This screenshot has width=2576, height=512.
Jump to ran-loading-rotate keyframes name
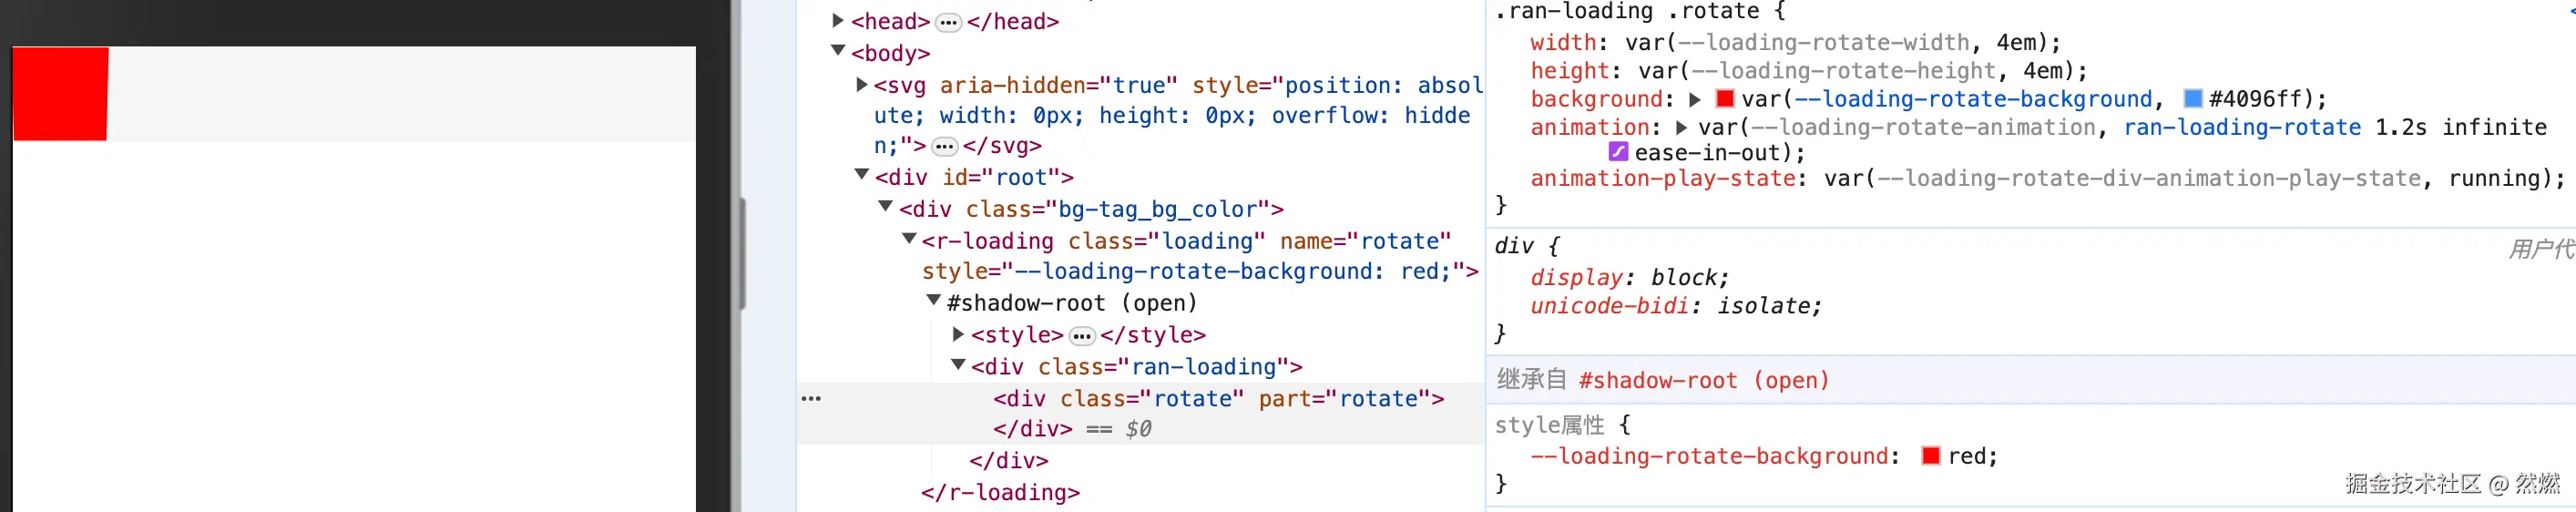click(x=2242, y=127)
